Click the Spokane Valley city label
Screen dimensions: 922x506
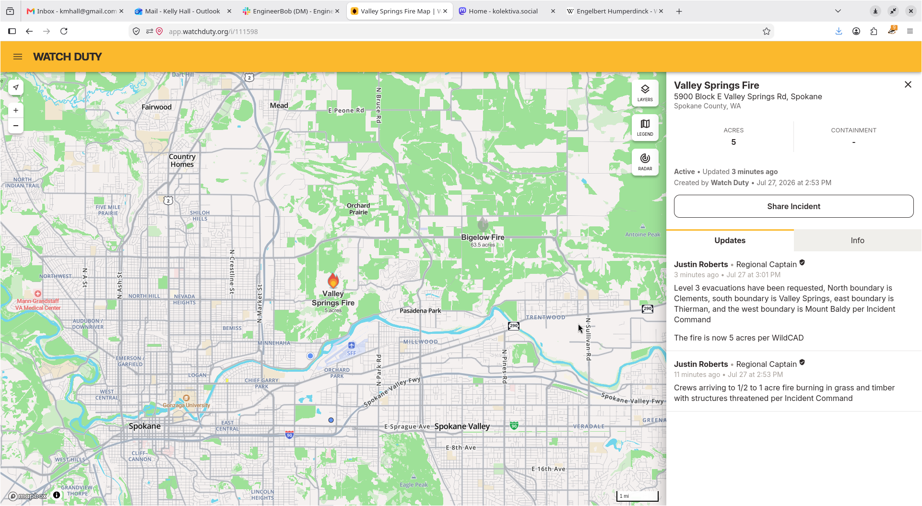[x=462, y=426]
